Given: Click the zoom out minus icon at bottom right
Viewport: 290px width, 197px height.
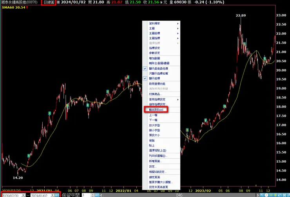Looking at the screenshot, I should tap(271, 195).
